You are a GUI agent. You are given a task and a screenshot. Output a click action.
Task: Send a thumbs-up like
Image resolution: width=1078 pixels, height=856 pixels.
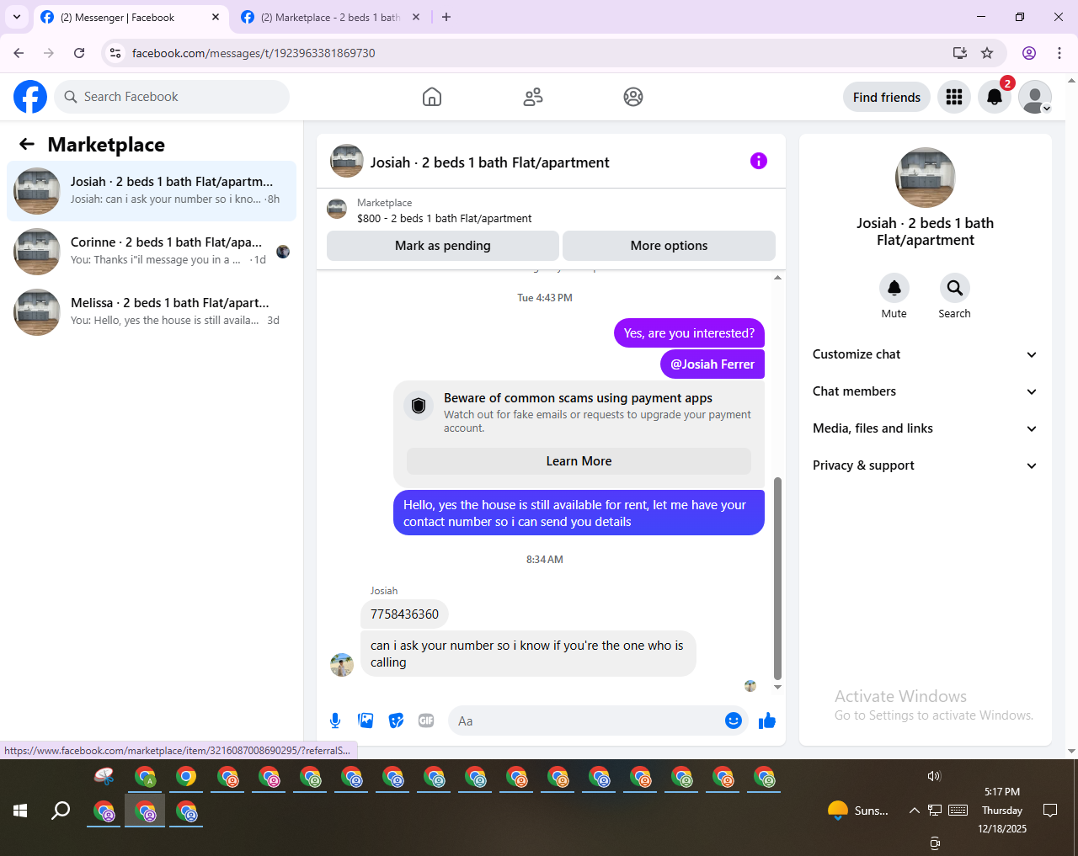pyautogui.click(x=767, y=720)
